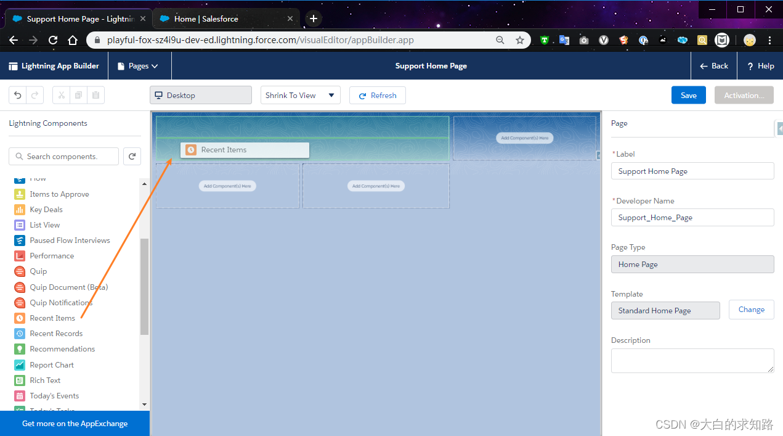Open browser three-dot menu
The image size is (783, 436).
point(769,40)
